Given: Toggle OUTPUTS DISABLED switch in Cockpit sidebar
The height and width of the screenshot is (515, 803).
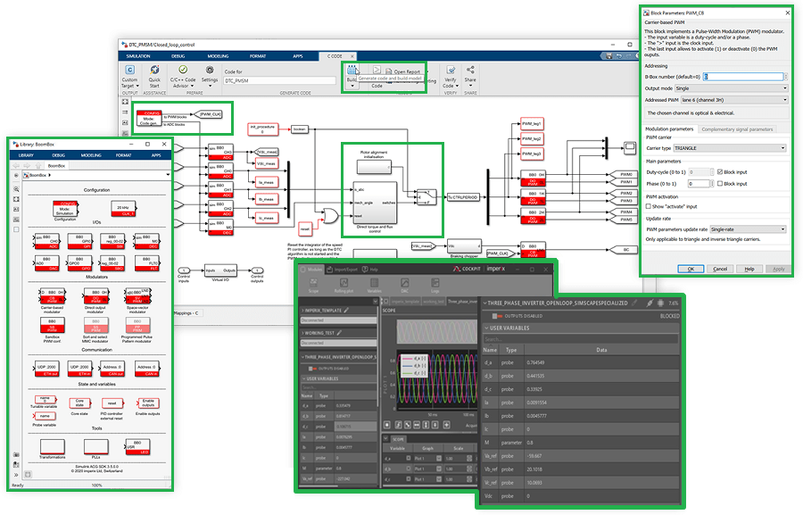Looking at the screenshot, I should 312,369.
